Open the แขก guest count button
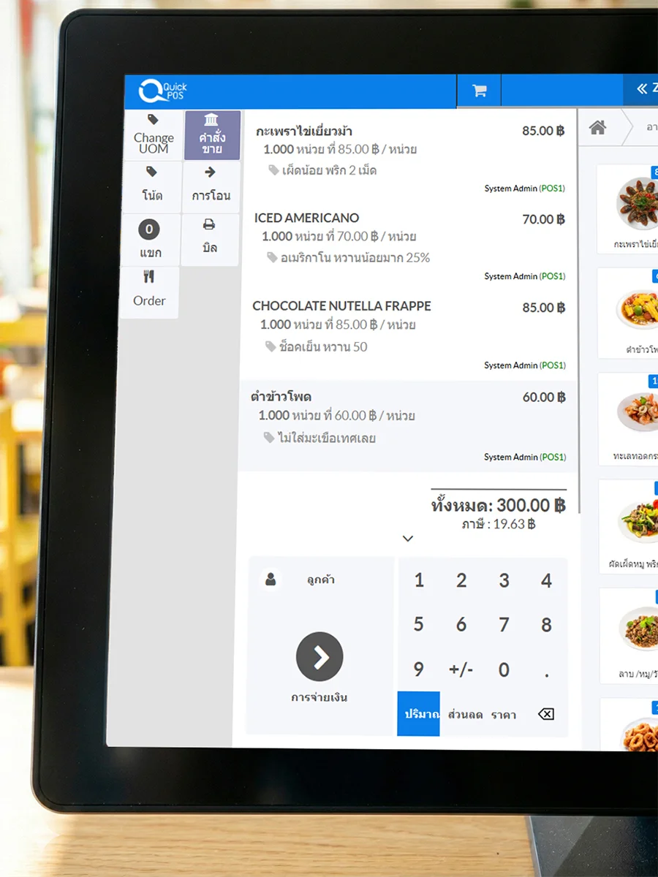658x877 pixels. [150, 240]
